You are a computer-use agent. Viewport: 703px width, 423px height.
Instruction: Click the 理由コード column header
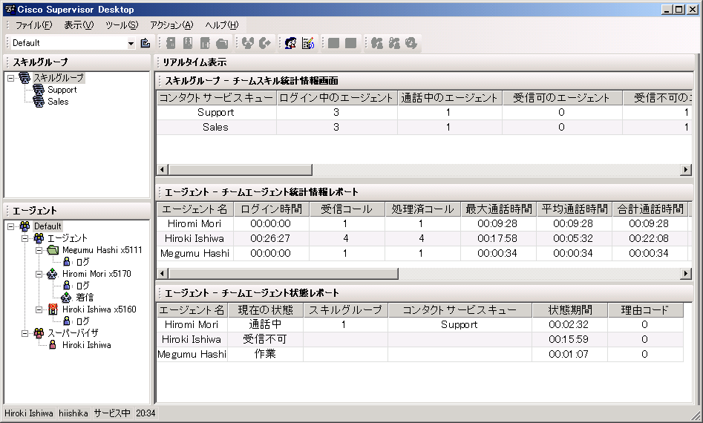tap(645, 309)
